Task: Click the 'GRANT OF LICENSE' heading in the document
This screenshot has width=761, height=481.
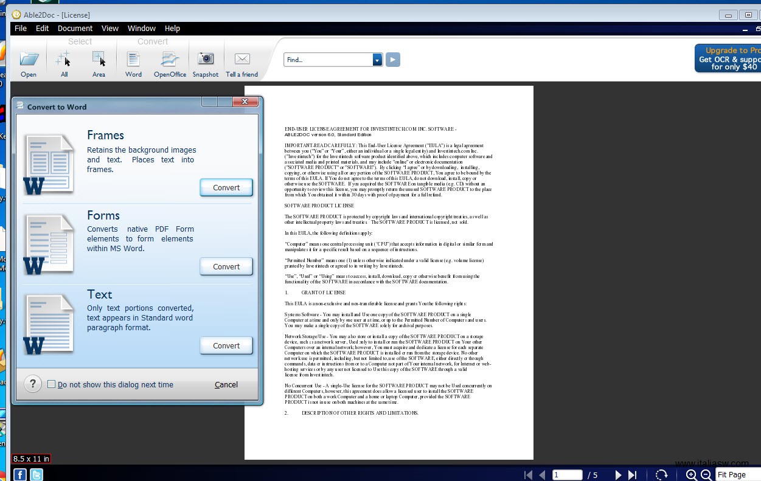Action: tap(323, 292)
